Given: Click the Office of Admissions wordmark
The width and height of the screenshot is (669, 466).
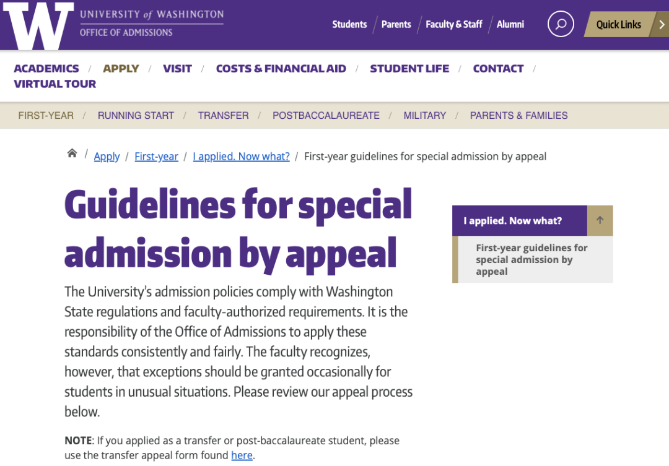Looking at the screenshot, I should coord(126,33).
